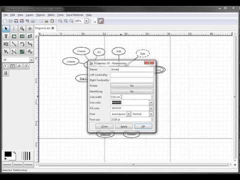Screen dimensions: 240x180
Task: Click Close button in Properties dialog
Action: click(x=104, y=126)
